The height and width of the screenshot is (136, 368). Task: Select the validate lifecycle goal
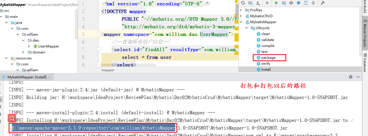coord(268,40)
